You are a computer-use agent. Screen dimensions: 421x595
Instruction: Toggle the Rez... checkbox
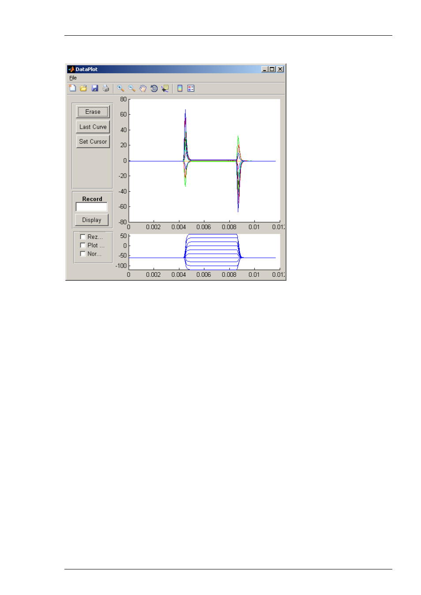click(83, 237)
